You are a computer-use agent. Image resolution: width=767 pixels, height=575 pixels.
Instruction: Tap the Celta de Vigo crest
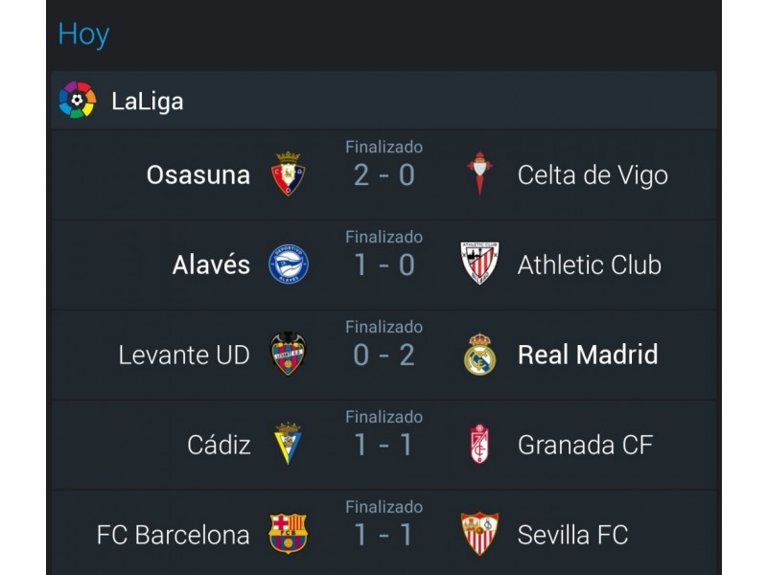(479, 173)
